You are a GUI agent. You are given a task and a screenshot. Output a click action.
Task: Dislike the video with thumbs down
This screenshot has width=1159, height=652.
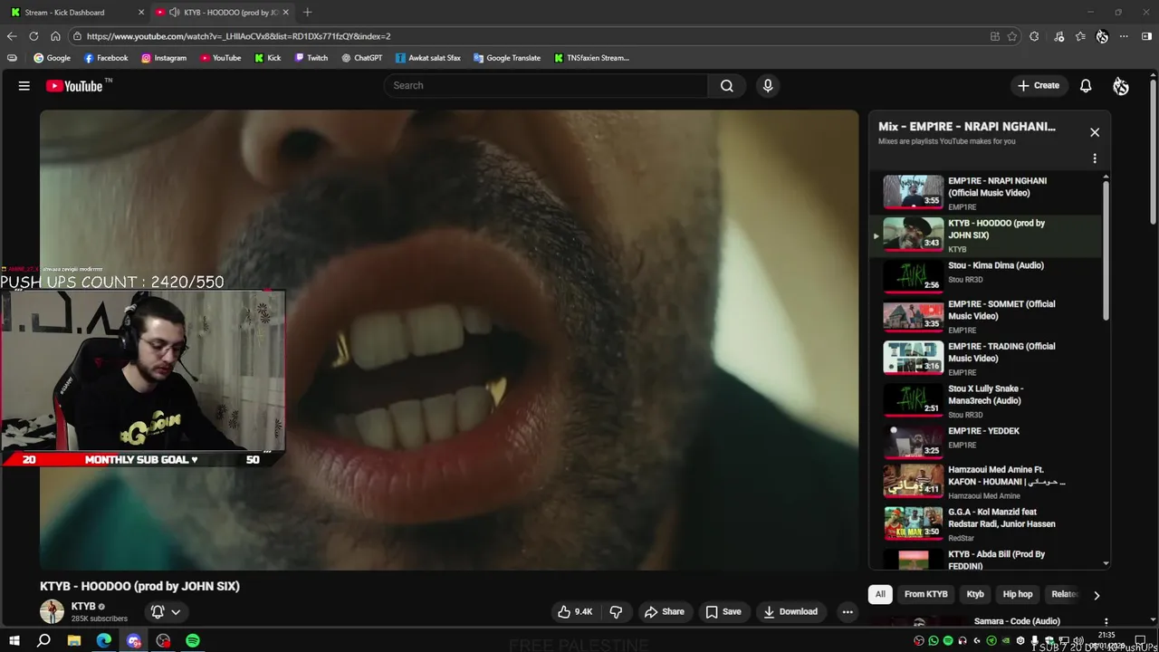click(x=616, y=612)
